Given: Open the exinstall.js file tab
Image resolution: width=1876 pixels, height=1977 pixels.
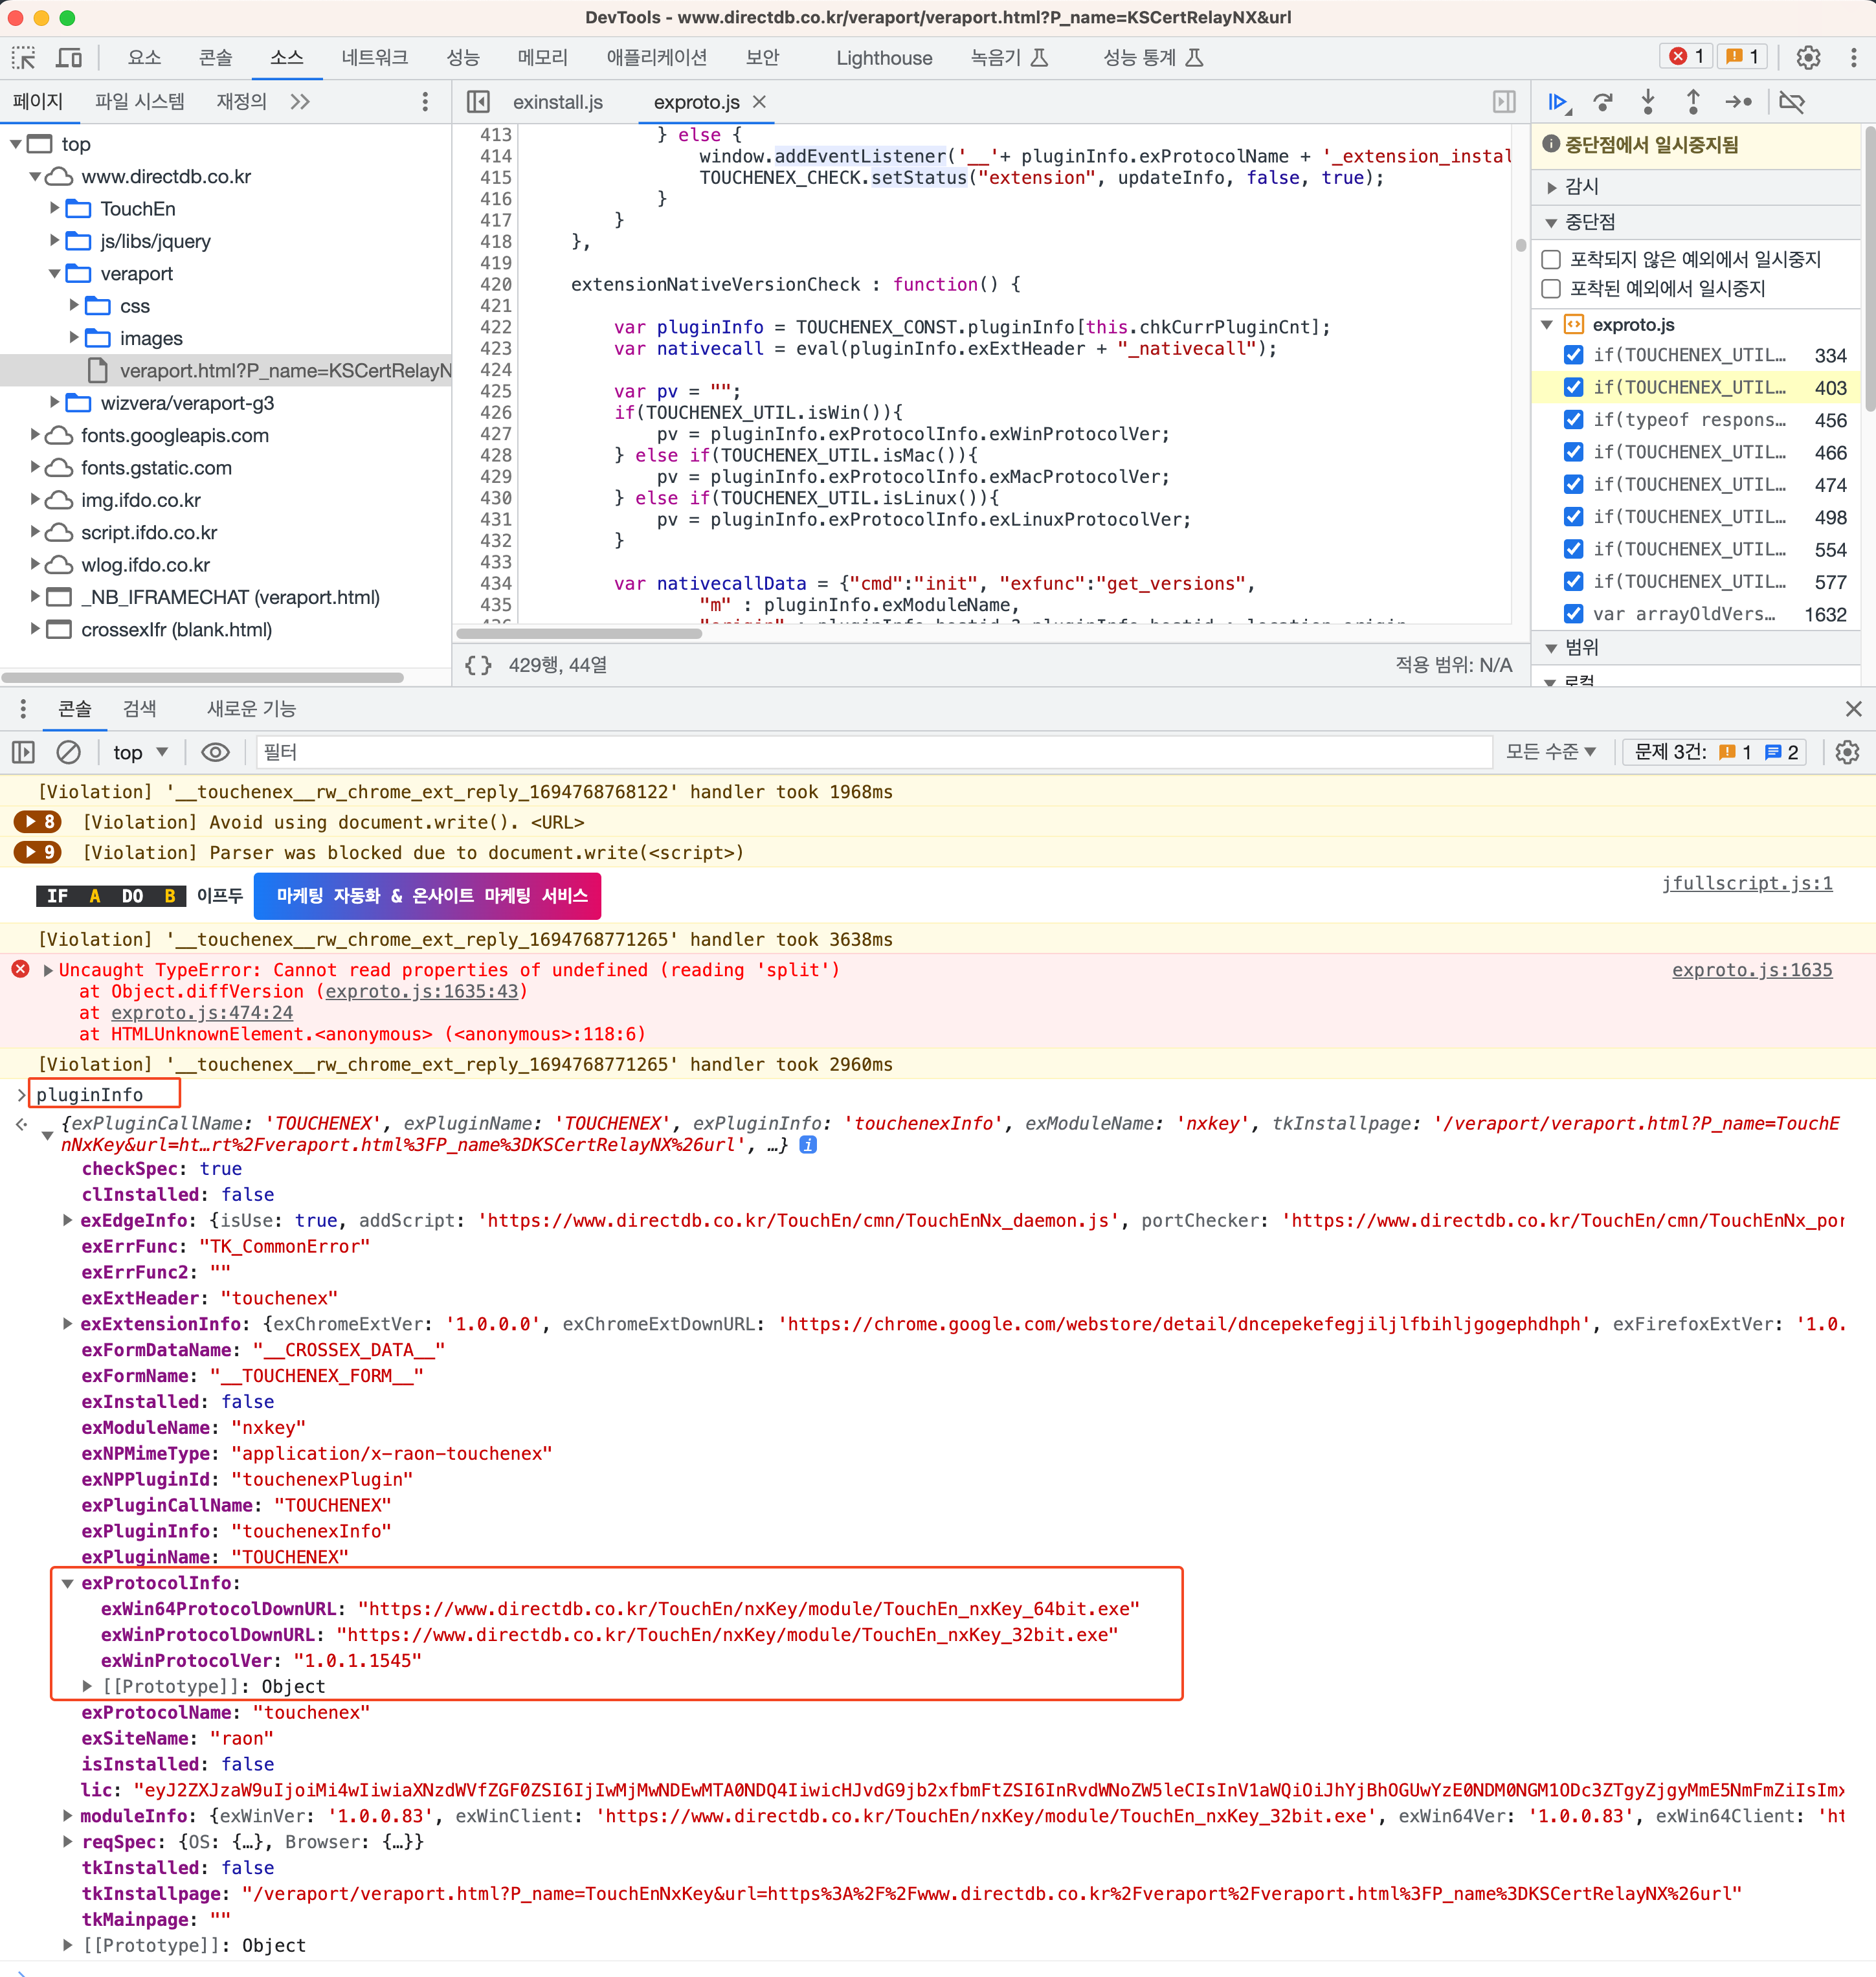Looking at the screenshot, I should pyautogui.click(x=557, y=102).
